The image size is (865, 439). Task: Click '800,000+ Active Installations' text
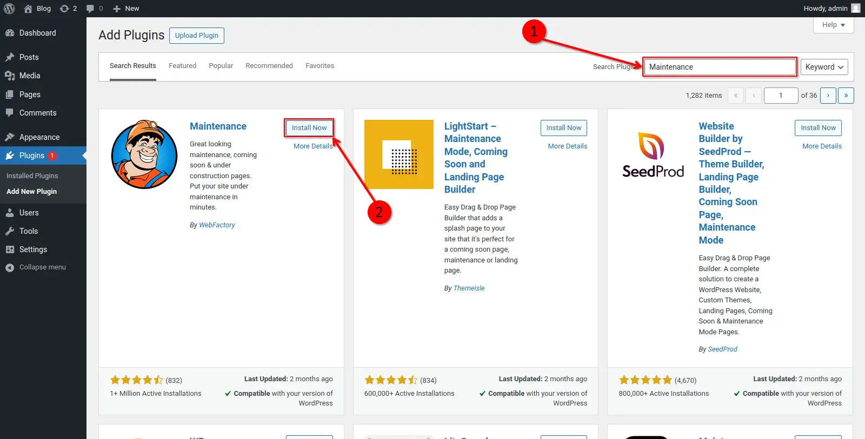(664, 394)
